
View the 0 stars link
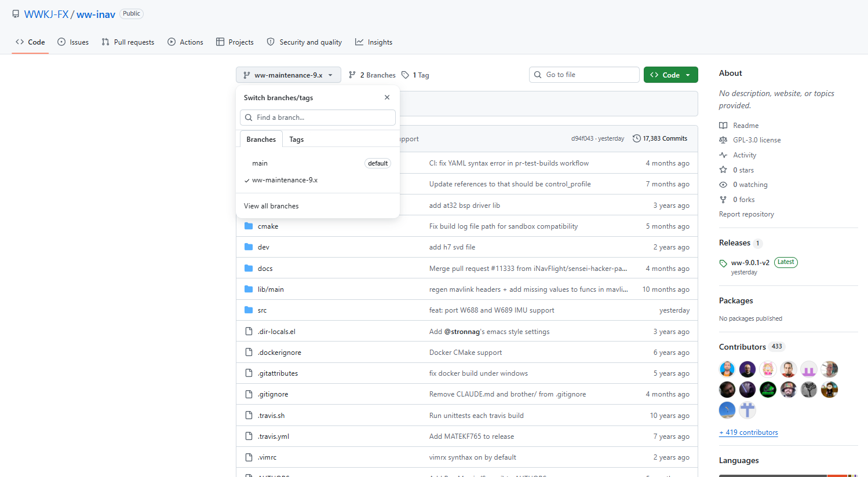coord(743,170)
